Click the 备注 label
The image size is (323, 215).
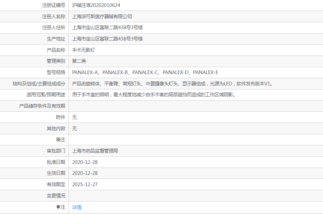coord(61,140)
